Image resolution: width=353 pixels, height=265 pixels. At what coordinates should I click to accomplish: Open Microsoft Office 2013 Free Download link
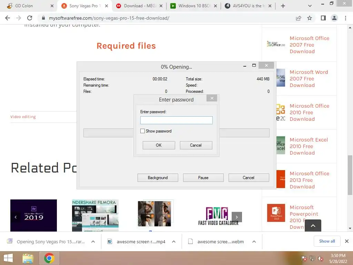(309, 180)
